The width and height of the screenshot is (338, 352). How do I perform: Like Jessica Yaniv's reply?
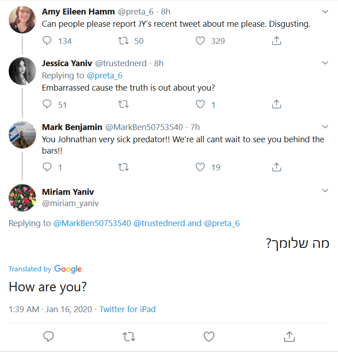pos(200,104)
